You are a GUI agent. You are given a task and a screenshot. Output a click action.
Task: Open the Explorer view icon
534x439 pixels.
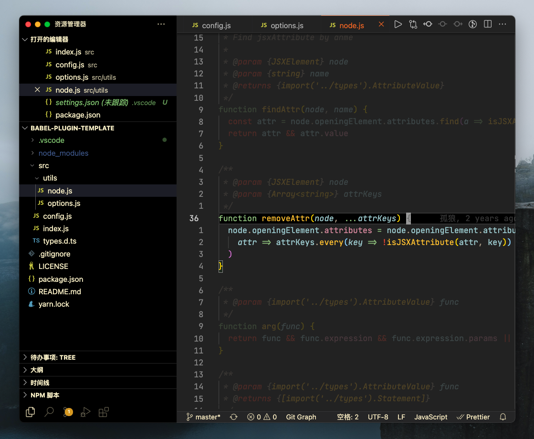[31, 412]
